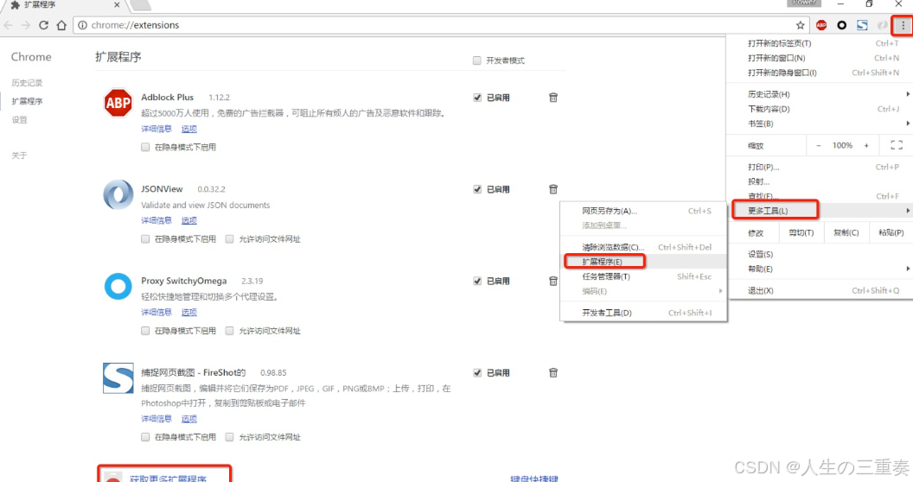Go to the home page icon
The height and width of the screenshot is (482, 913).
(61, 25)
